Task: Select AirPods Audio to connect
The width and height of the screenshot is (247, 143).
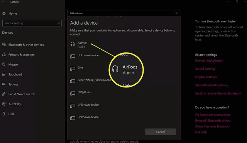Action: (x=79, y=45)
